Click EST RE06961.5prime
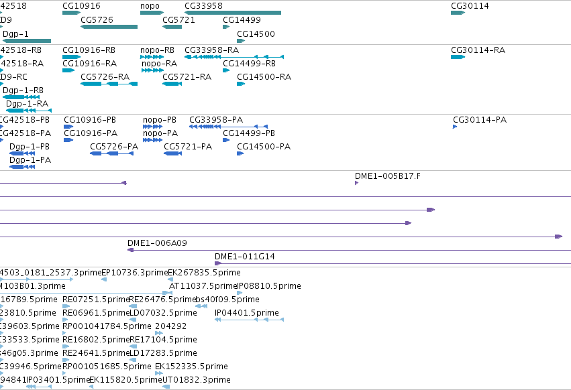The image size is (571, 390). (x=66, y=320)
